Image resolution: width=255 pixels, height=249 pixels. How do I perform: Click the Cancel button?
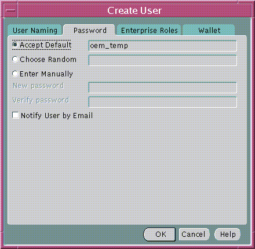coord(194,235)
